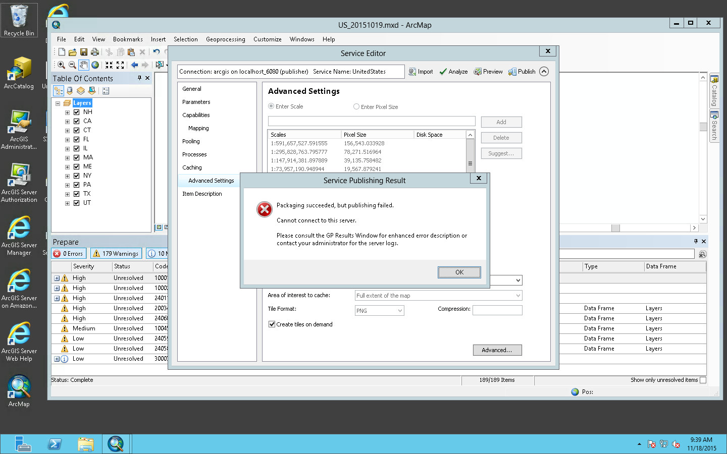
Task: Click the Full Extent globe icon
Action: click(95, 65)
